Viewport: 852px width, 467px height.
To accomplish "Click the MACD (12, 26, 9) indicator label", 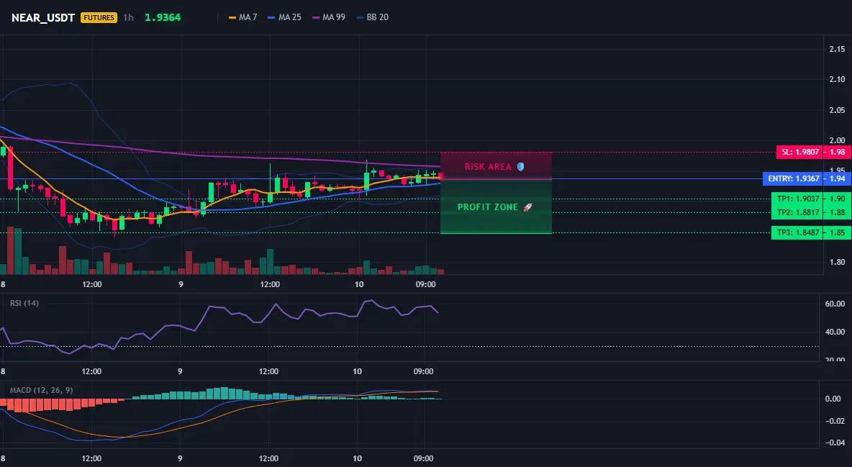I will (x=41, y=390).
